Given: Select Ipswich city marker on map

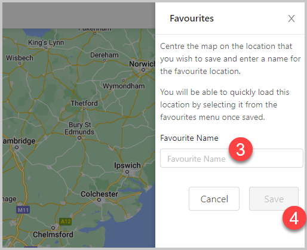Looking at the screenshot, I should point(127,172).
